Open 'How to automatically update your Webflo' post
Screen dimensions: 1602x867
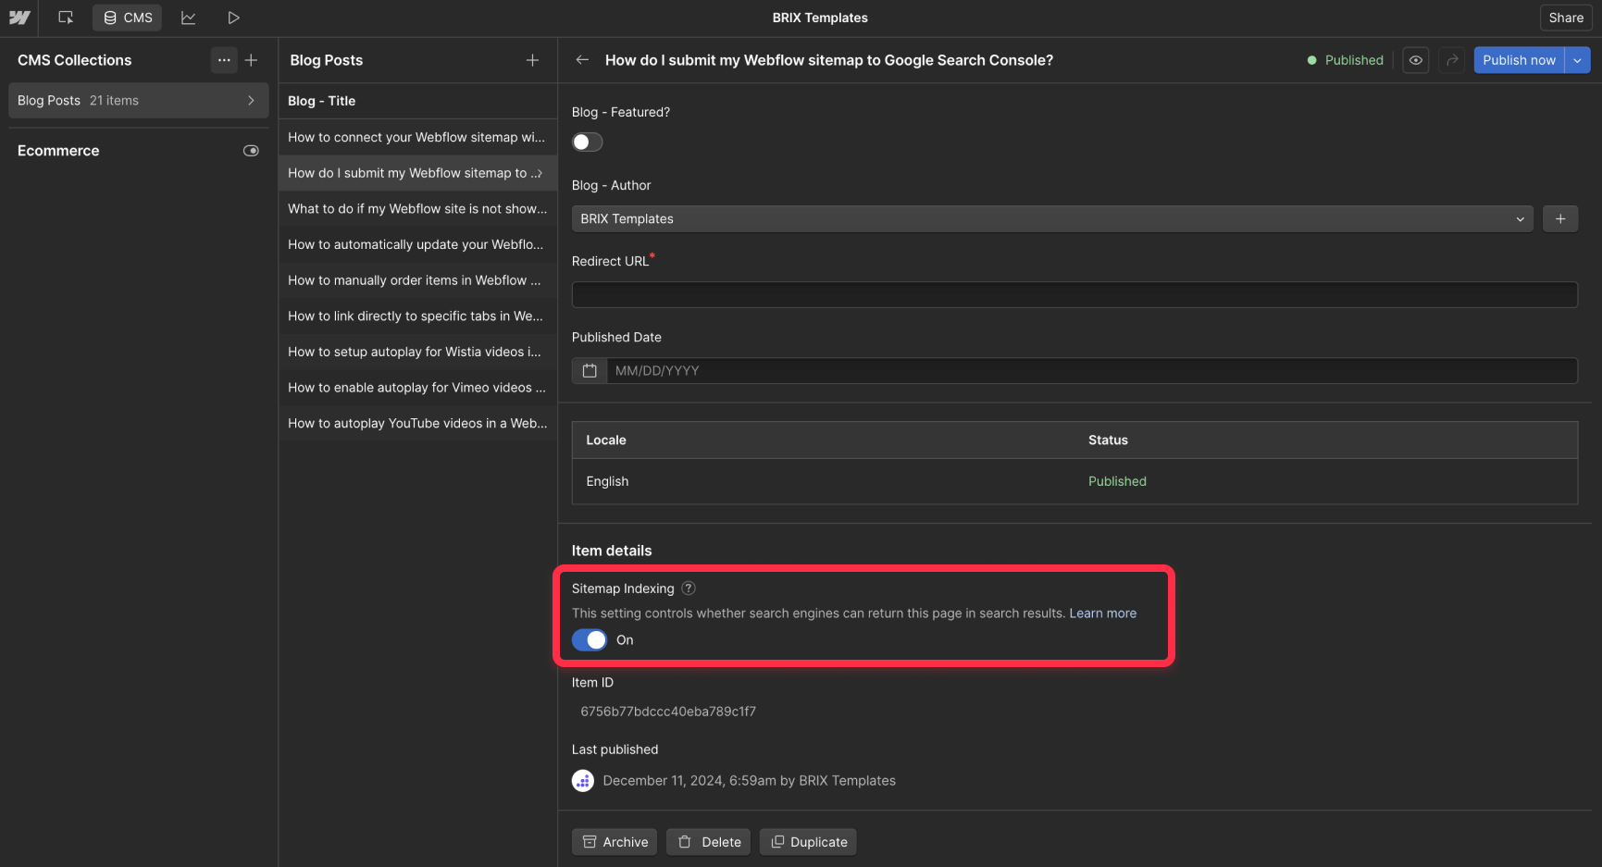pos(418,244)
